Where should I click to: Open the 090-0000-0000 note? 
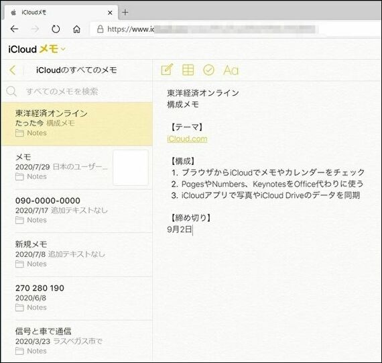coord(76,211)
